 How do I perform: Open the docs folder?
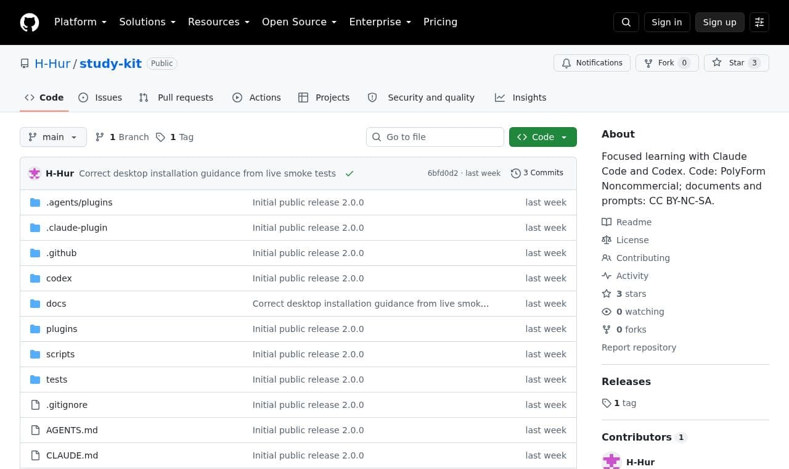pos(56,304)
